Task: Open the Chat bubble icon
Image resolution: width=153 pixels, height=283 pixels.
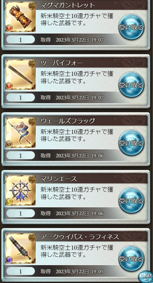Action: click(x=146, y=276)
